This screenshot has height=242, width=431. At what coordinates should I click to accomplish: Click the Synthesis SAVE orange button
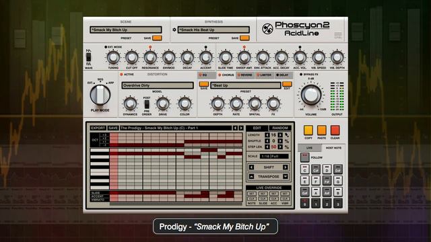point(244,38)
